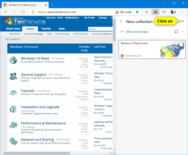Viewport: 188px width, 155px height.
Task: Open the Performance & Maintenance forum
Action: click(43, 123)
